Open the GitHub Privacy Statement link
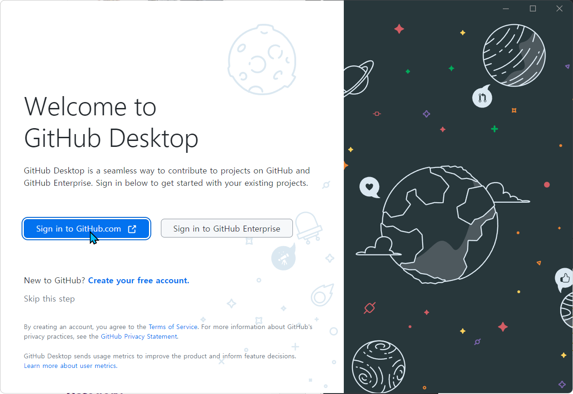The width and height of the screenshot is (573, 394). tap(139, 336)
